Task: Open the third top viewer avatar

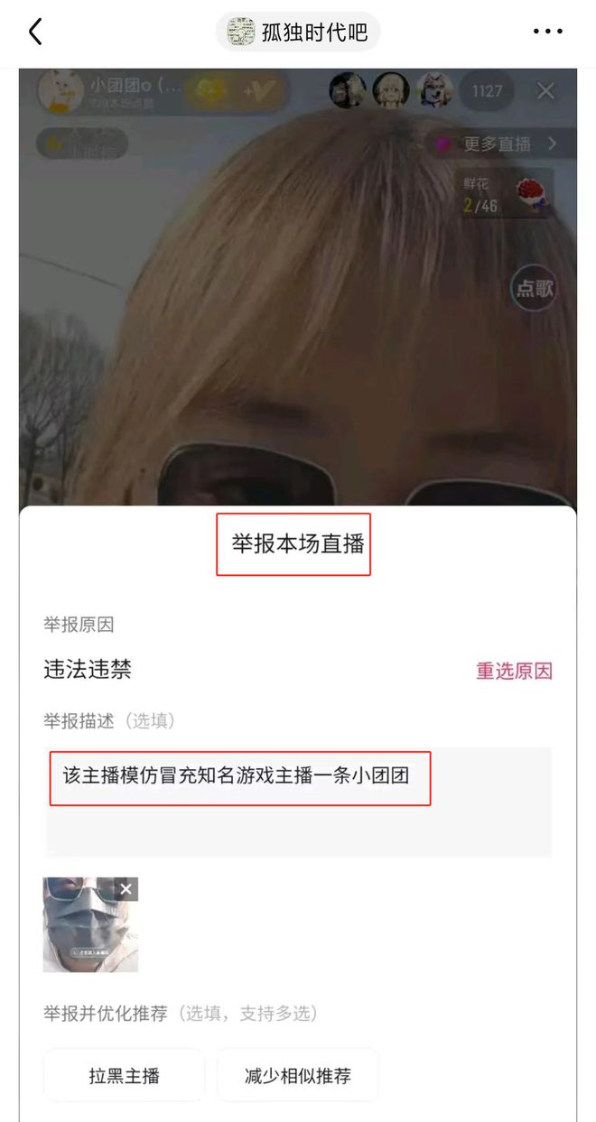Action: [x=435, y=91]
